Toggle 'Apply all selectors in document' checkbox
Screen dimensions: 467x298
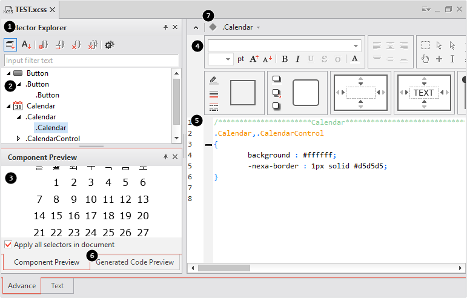(8, 245)
